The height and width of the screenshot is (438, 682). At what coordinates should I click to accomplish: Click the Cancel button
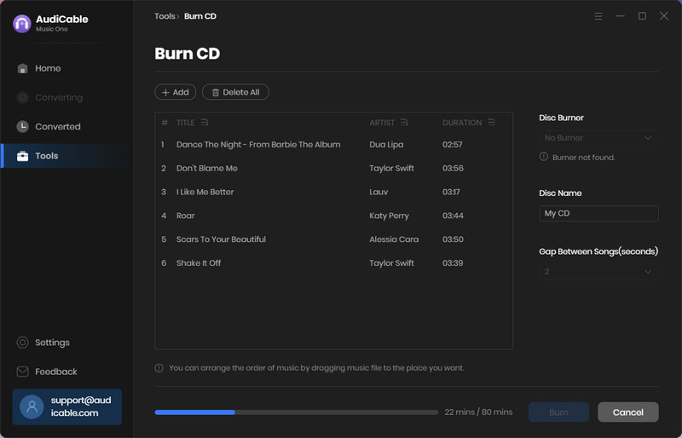pyautogui.click(x=627, y=412)
